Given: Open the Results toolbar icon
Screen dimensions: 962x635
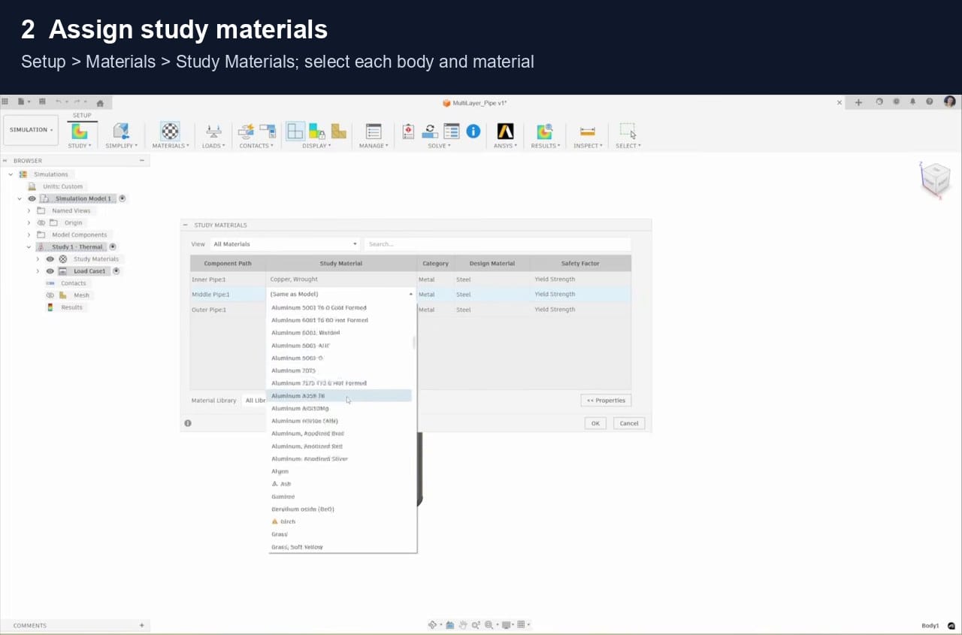Looking at the screenshot, I should [545, 132].
